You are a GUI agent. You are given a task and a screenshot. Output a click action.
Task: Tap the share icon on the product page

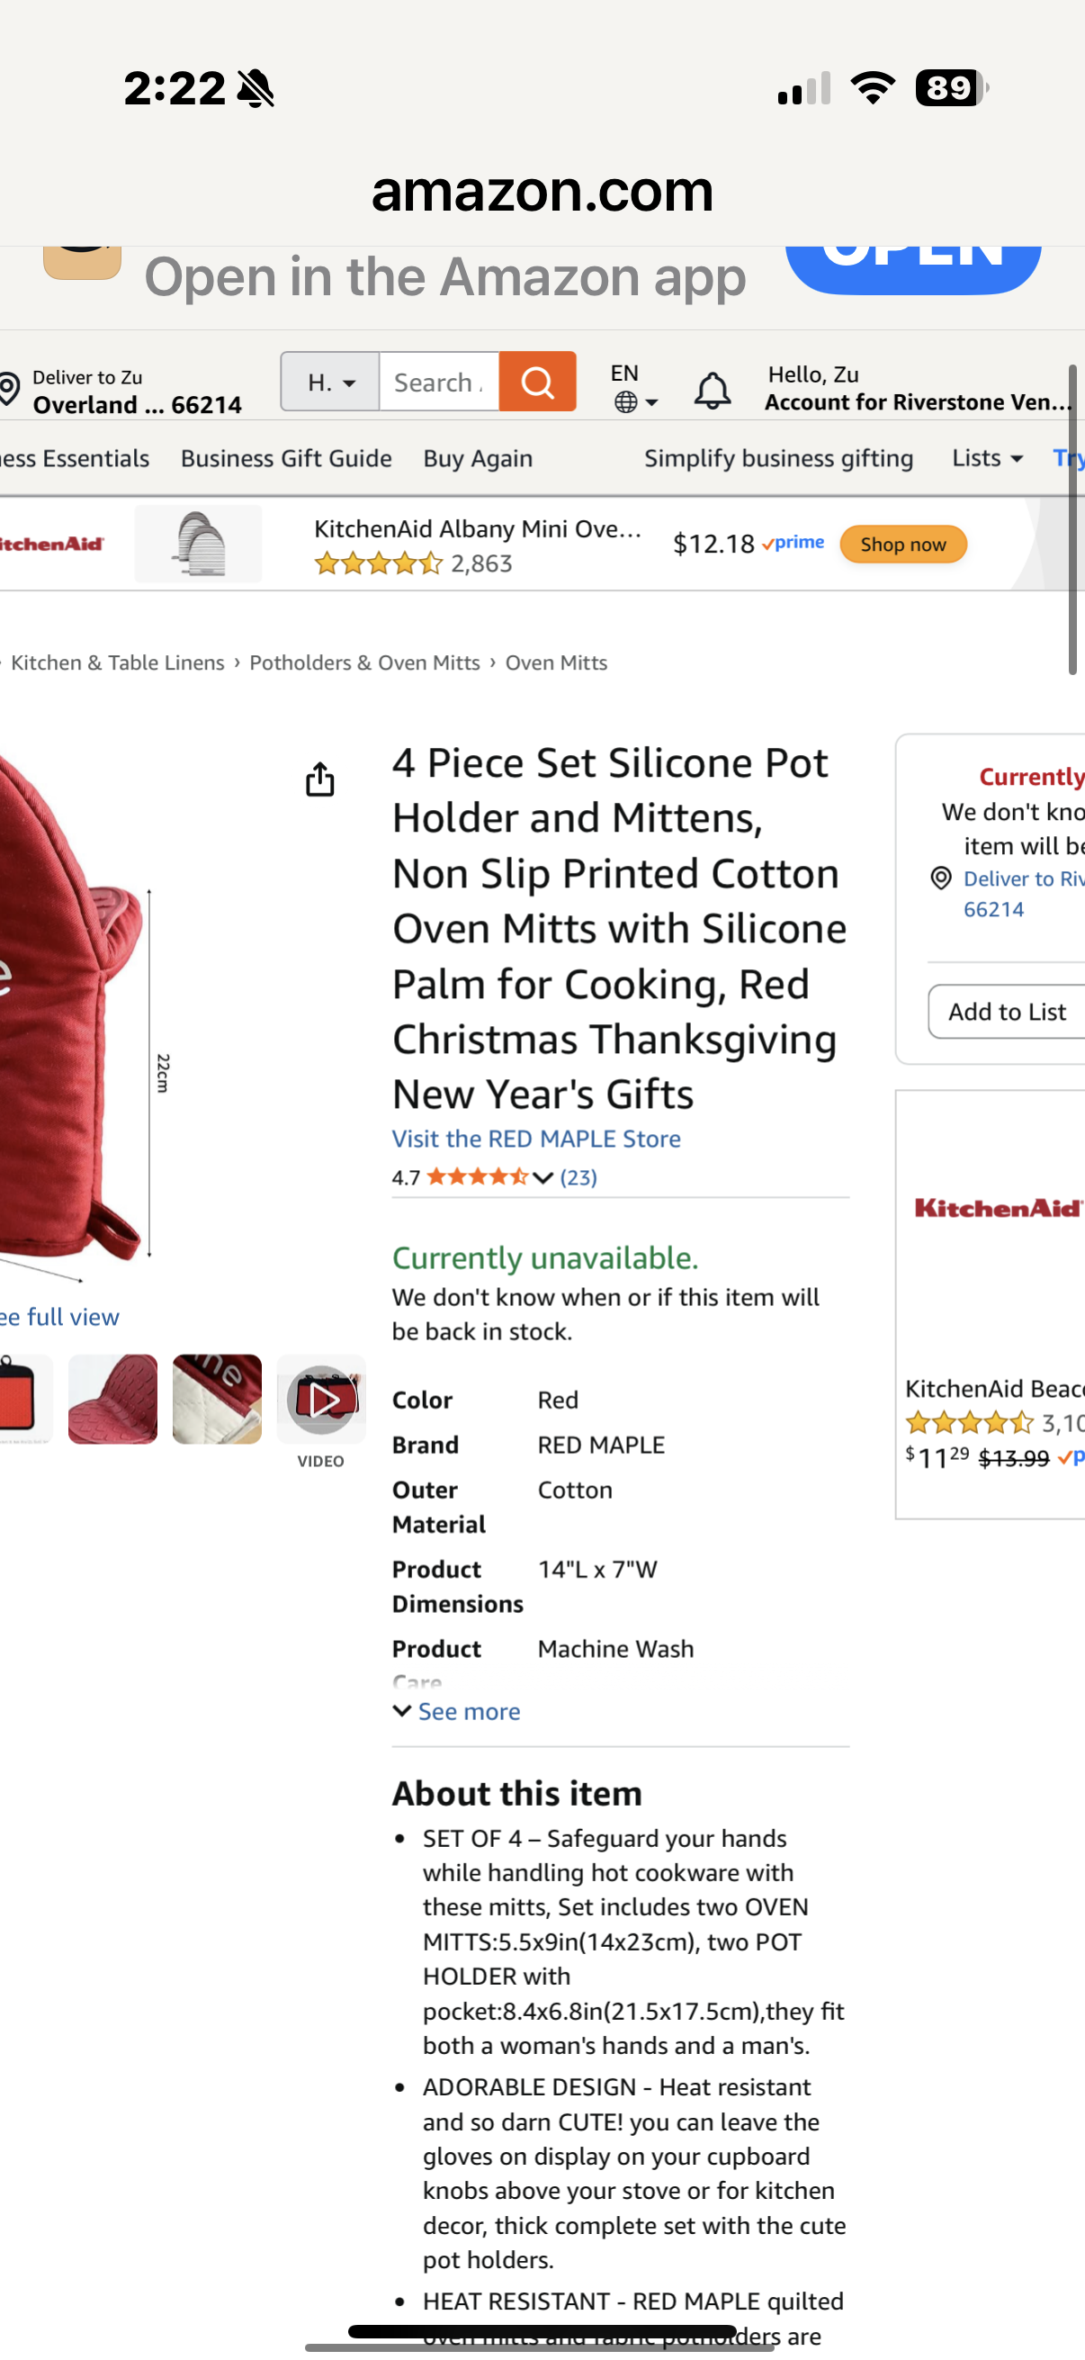click(x=318, y=779)
